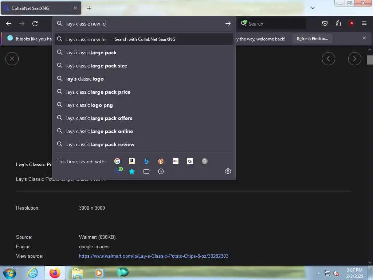The image size is (373, 280).
Task: Launch Internet Explorer from the taskbar
Action: tap(32, 273)
